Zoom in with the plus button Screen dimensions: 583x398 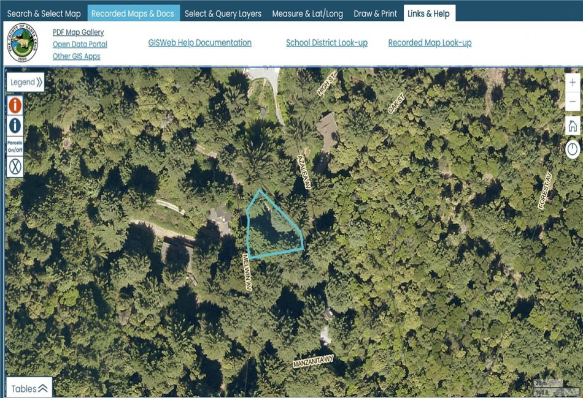pyautogui.click(x=573, y=82)
